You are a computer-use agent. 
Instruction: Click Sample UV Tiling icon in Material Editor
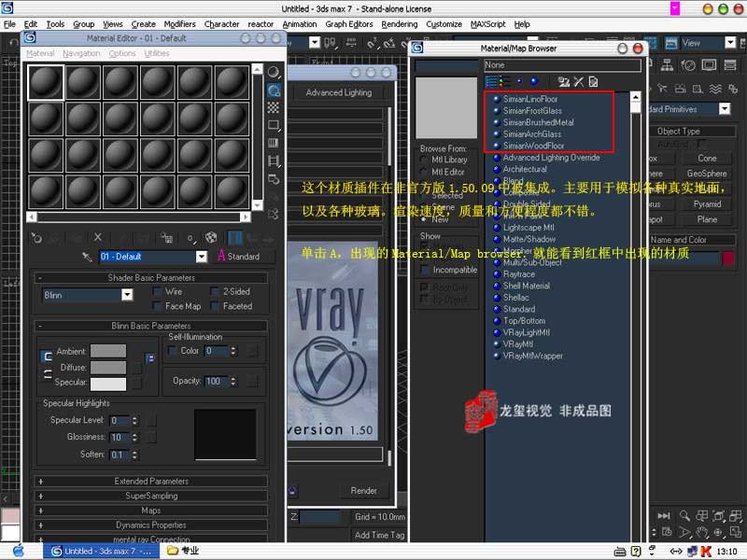tap(274, 126)
